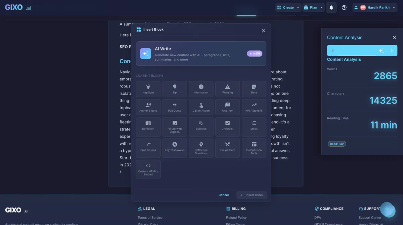Pick the Checklist block
Image resolution: width=403 pixels, height=225 pixels.
coord(227,127)
